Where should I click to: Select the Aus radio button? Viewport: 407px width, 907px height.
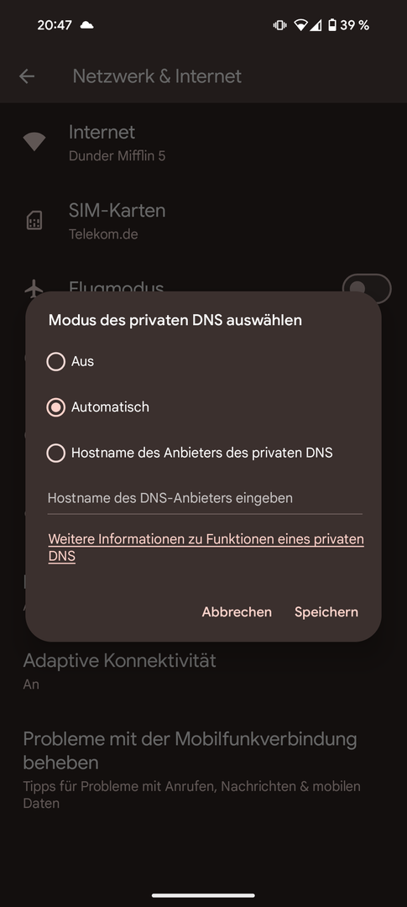(x=56, y=361)
